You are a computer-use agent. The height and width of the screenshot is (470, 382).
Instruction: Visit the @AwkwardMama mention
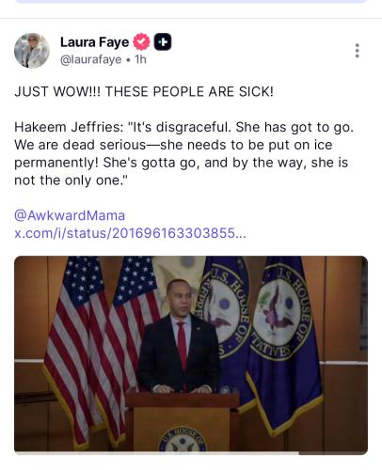70,215
